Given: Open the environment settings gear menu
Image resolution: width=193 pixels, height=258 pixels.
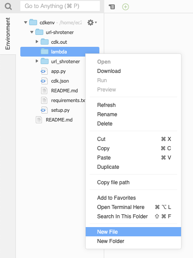Looking at the screenshot, I should (x=92, y=23).
